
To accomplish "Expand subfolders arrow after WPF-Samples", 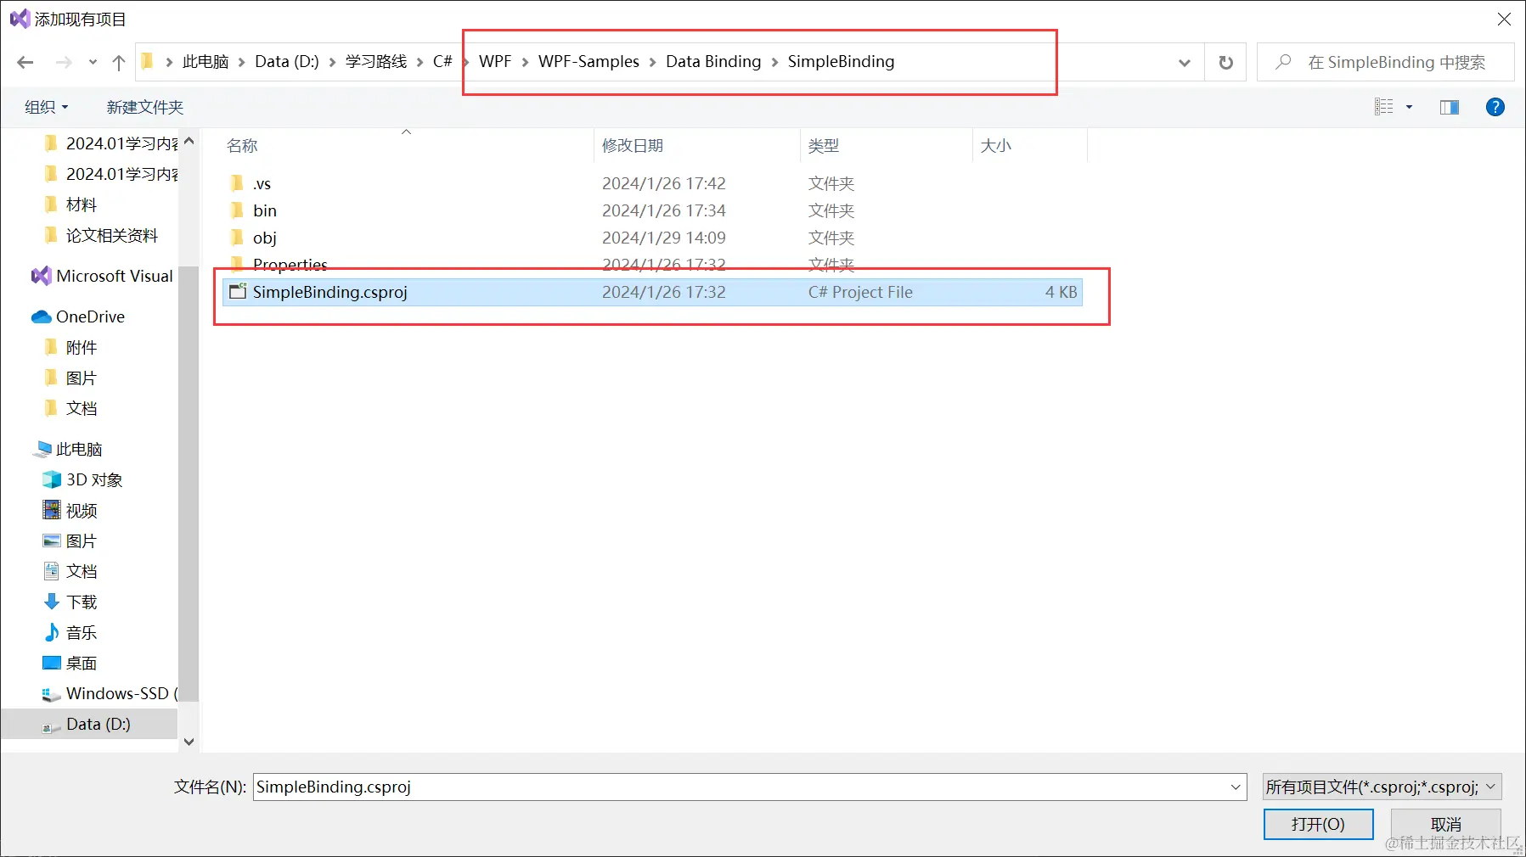I will [653, 62].
